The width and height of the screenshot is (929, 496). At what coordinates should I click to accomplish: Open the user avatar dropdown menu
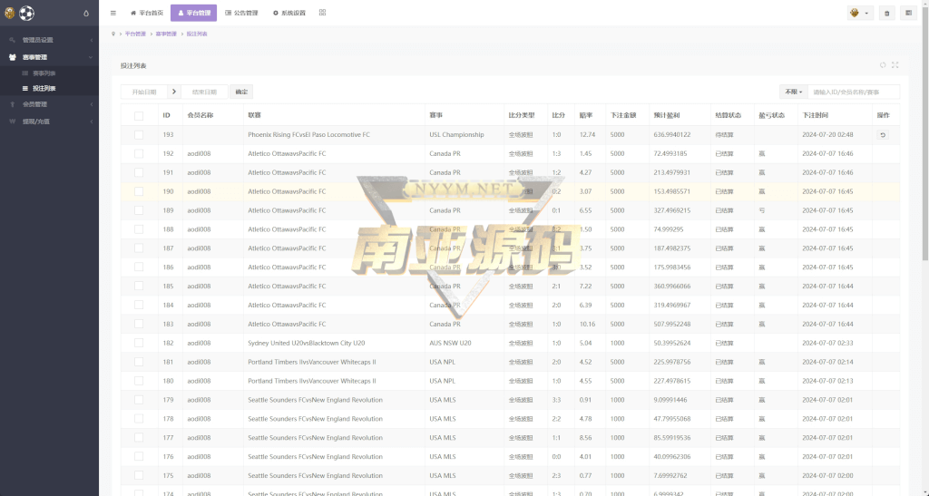[859, 14]
